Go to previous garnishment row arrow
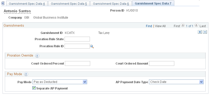The height and width of the screenshot is (95, 210). point(183,25)
